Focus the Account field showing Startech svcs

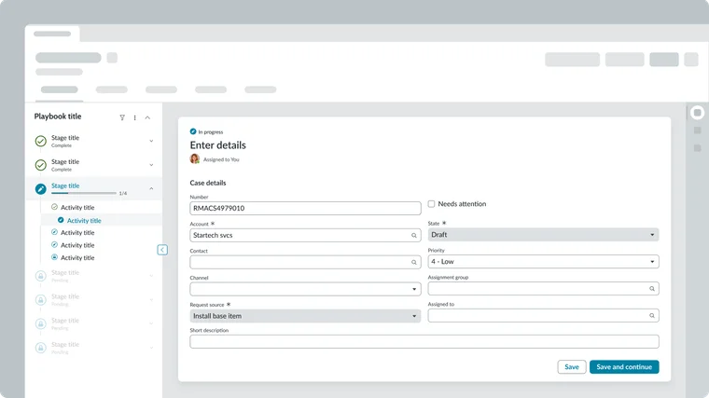[305, 236]
